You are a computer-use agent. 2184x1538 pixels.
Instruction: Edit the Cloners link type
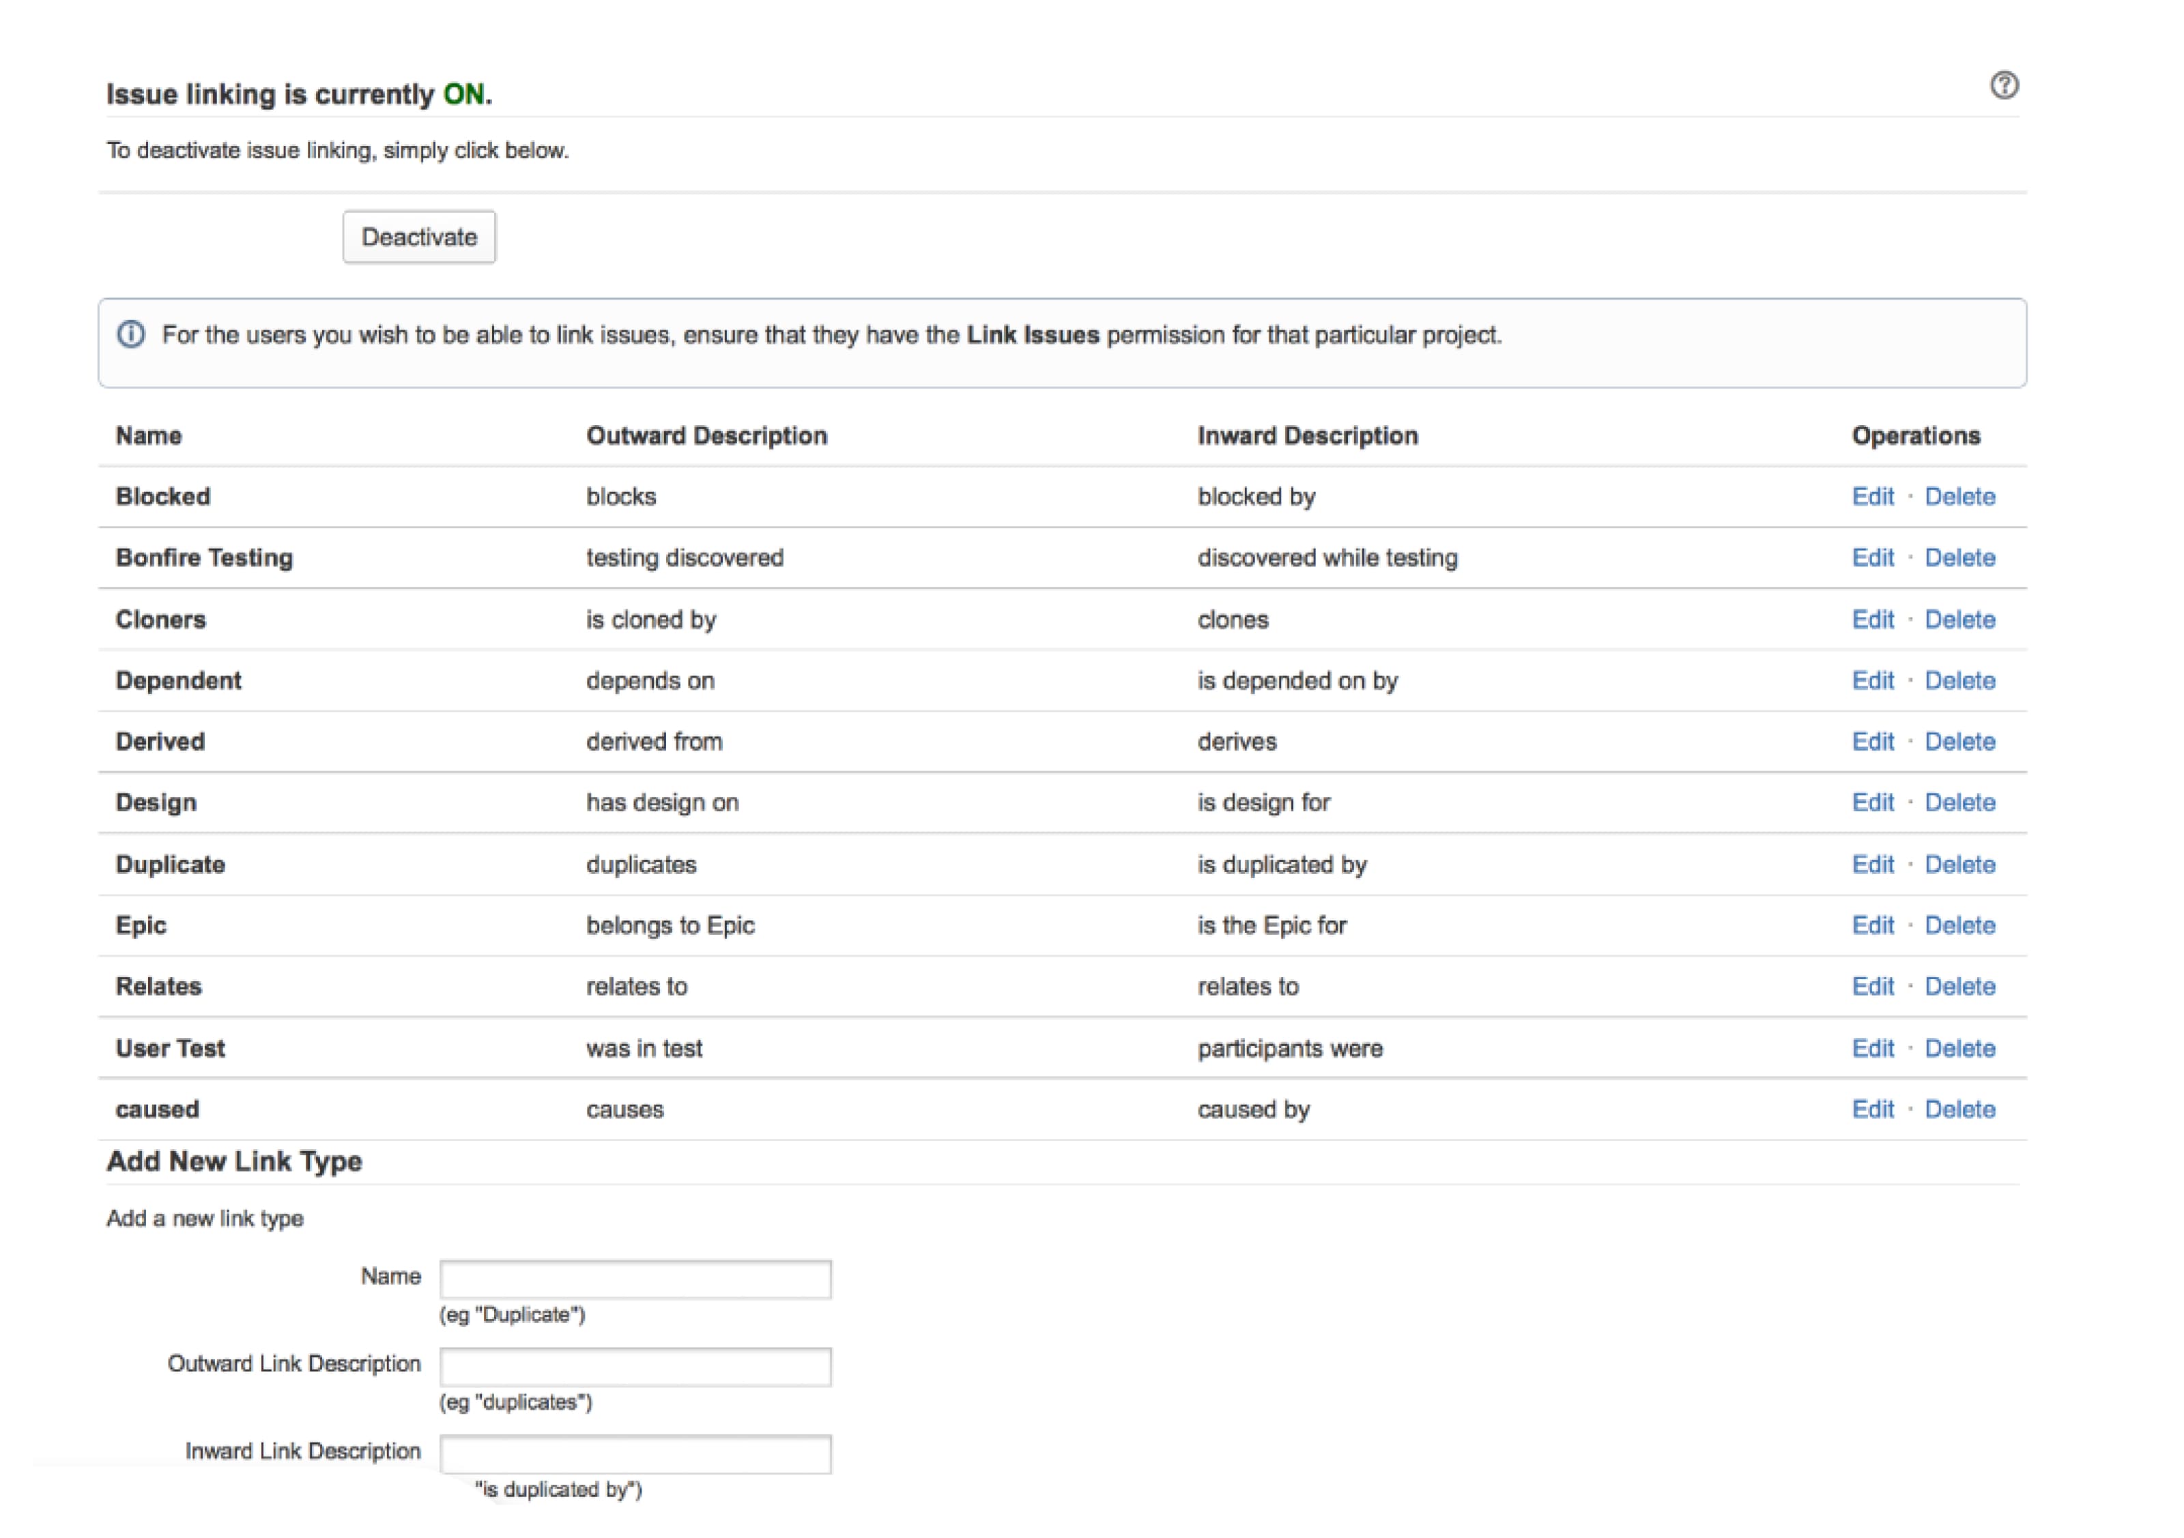pyautogui.click(x=1872, y=619)
